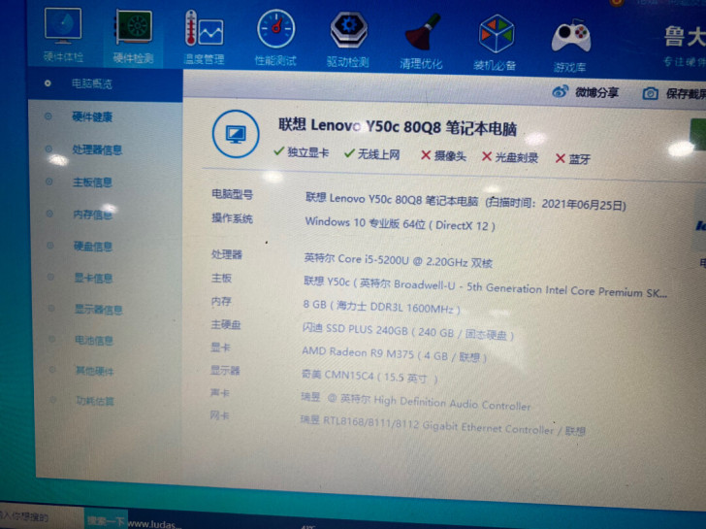Open 显卡信息 sidebar item

pos(94,278)
